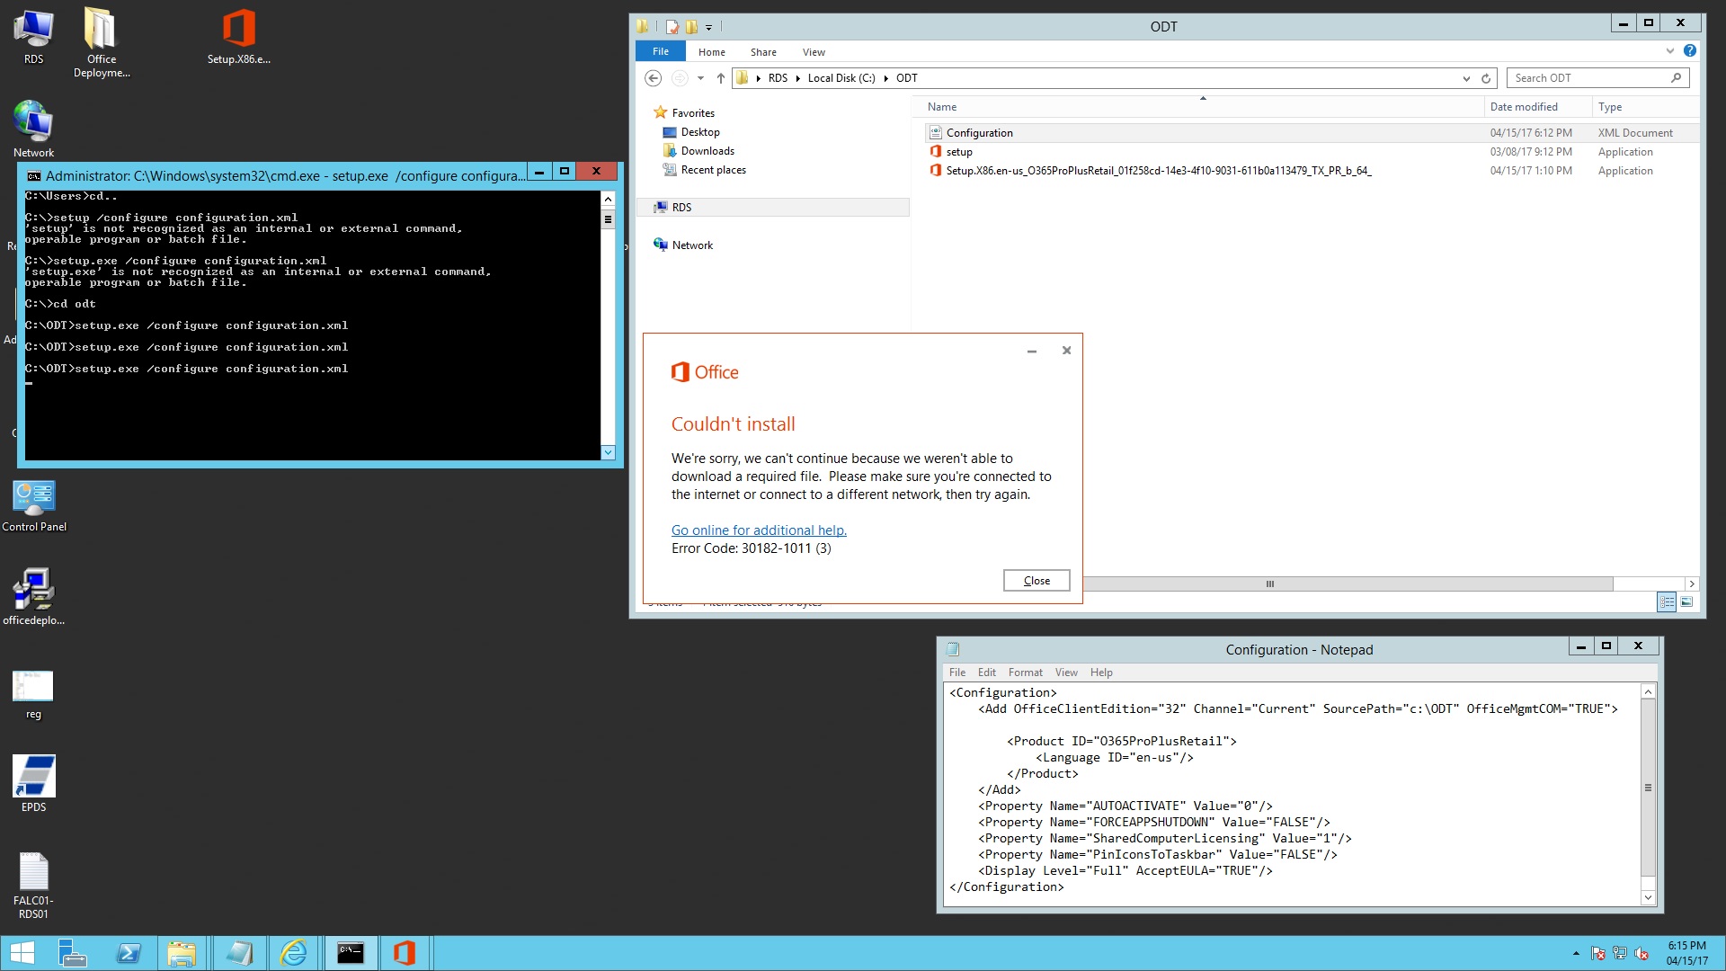
Task: Open the Network desktop icon
Action: tap(33, 129)
